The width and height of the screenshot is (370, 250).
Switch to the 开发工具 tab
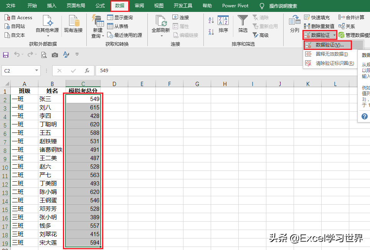[183, 6]
